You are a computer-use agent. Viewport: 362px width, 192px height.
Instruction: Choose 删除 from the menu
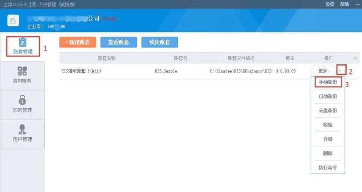[328, 154]
